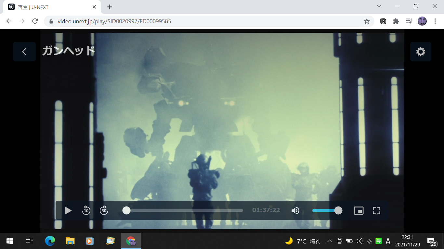Open Task View on taskbar
This screenshot has width=444, height=249.
point(29,241)
